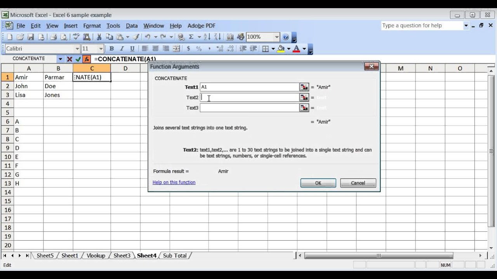Click the New workbook icon
This screenshot has height=279, width=497.
10,37
